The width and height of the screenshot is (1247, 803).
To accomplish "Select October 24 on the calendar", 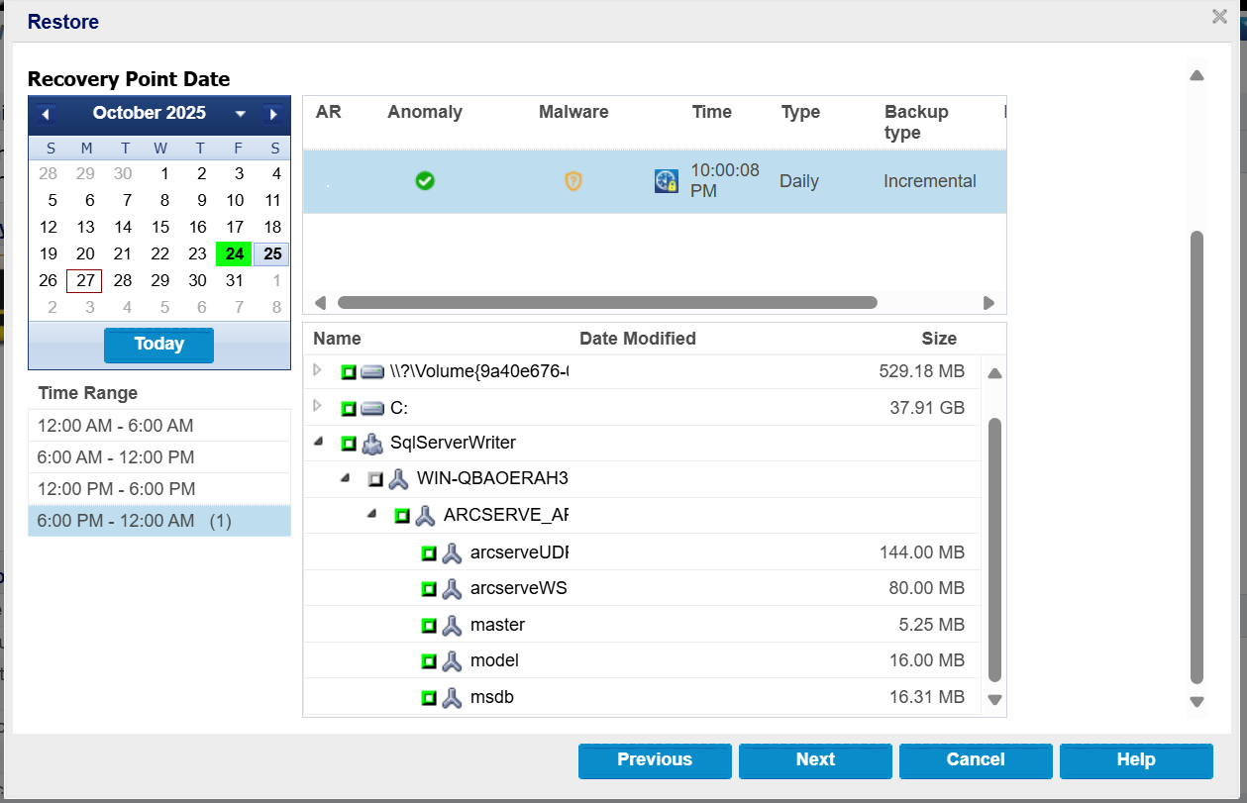I will 235,254.
